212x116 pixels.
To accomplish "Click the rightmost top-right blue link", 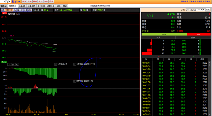I will pos(207,1).
